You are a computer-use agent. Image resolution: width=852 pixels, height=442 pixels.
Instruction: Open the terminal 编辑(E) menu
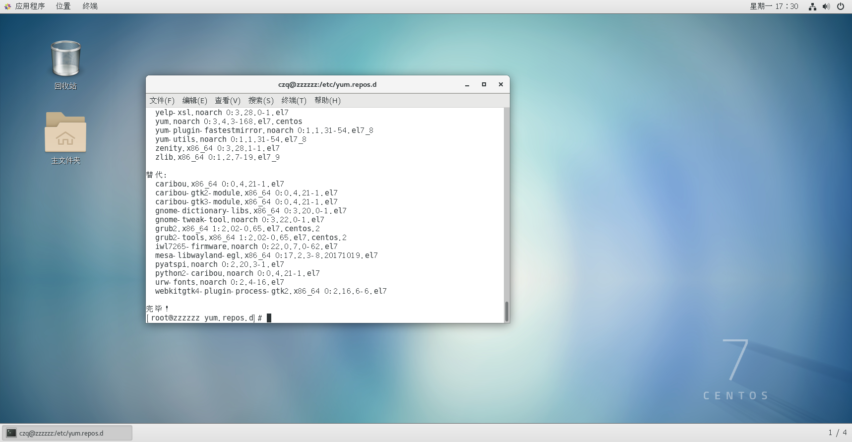pyautogui.click(x=195, y=101)
